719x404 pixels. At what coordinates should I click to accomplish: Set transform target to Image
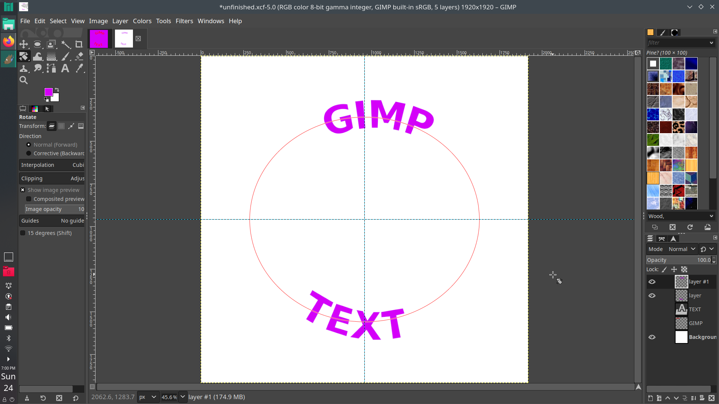click(x=81, y=126)
